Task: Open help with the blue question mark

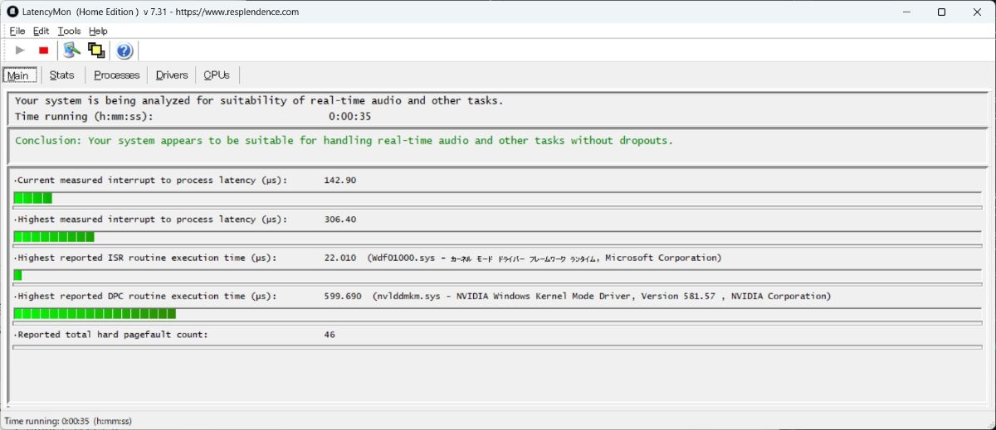Action: (x=124, y=51)
